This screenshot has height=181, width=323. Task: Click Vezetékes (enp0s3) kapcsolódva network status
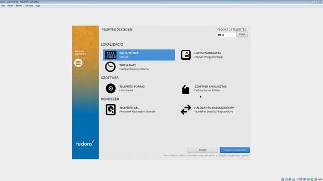214,112
